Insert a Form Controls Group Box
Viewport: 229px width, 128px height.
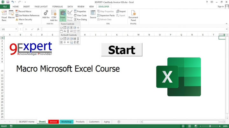61,31
